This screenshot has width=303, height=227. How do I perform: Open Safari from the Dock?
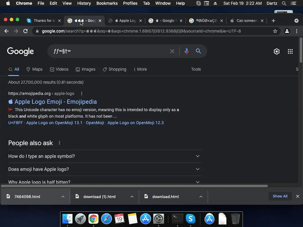click(x=106, y=219)
